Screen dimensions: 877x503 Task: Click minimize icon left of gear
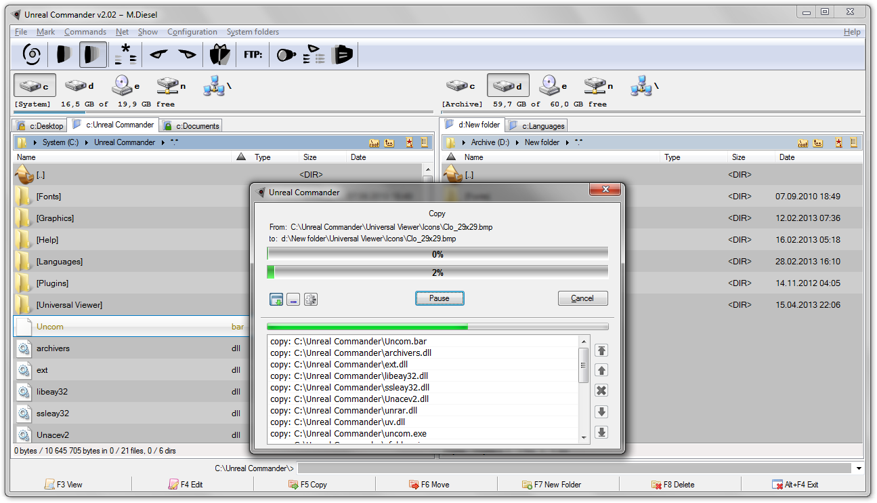pyautogui.click(x=293, y=299)
